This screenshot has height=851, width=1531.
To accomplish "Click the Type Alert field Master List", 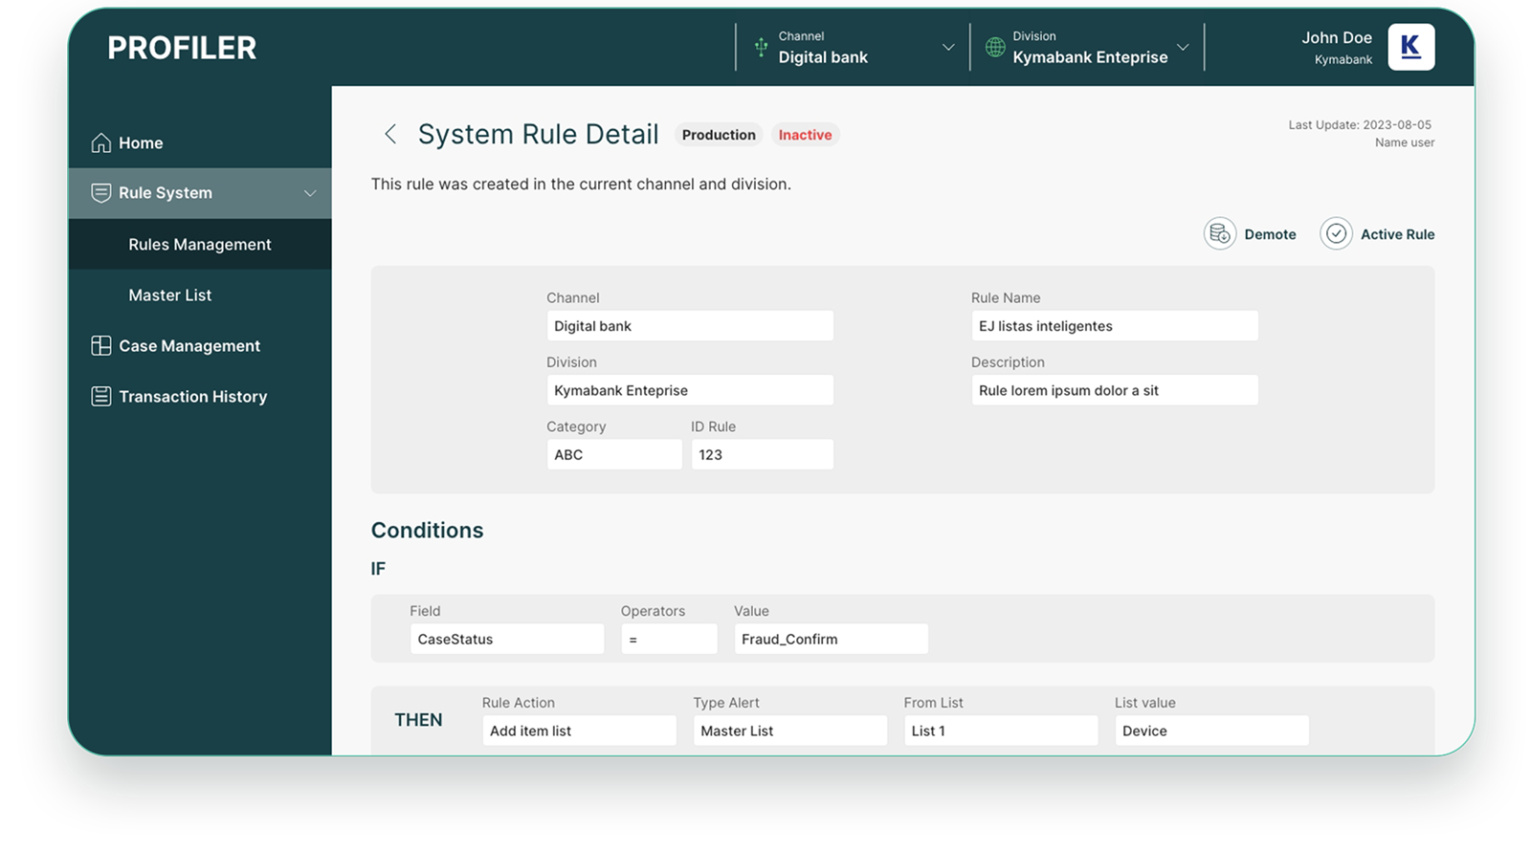I will [x=790, y=731].
